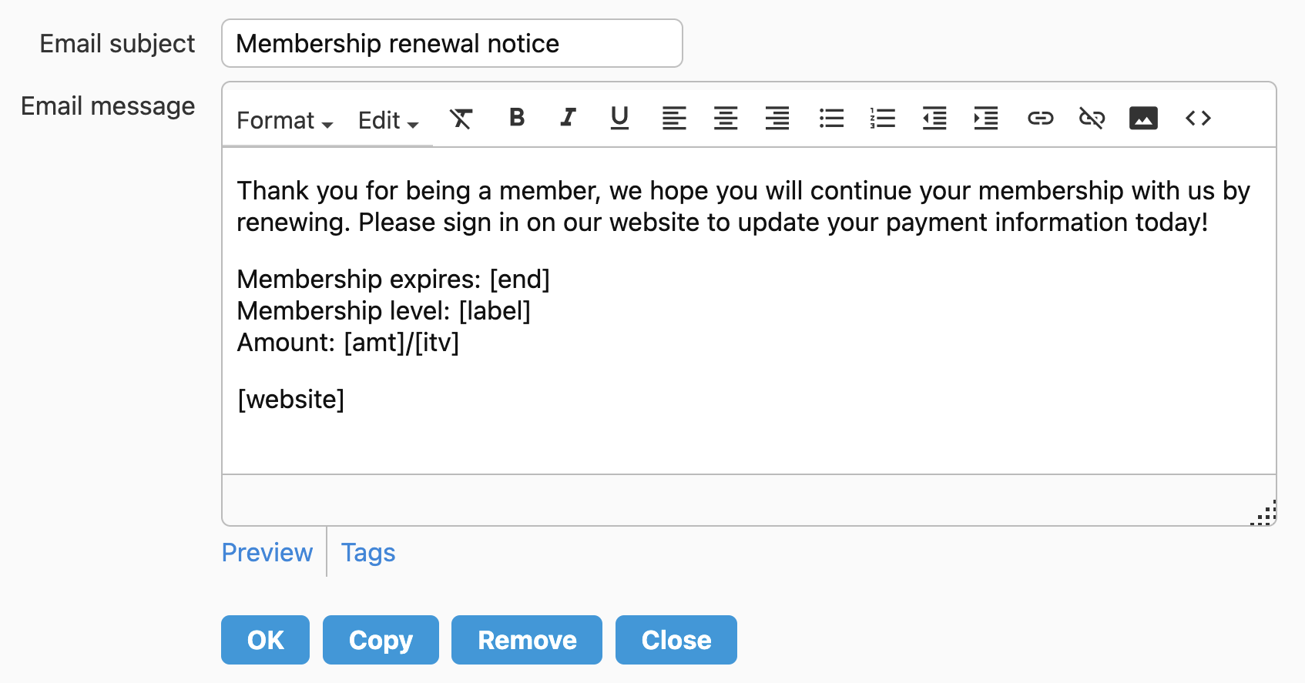Insert an image into message

(x=1143, y=119)
